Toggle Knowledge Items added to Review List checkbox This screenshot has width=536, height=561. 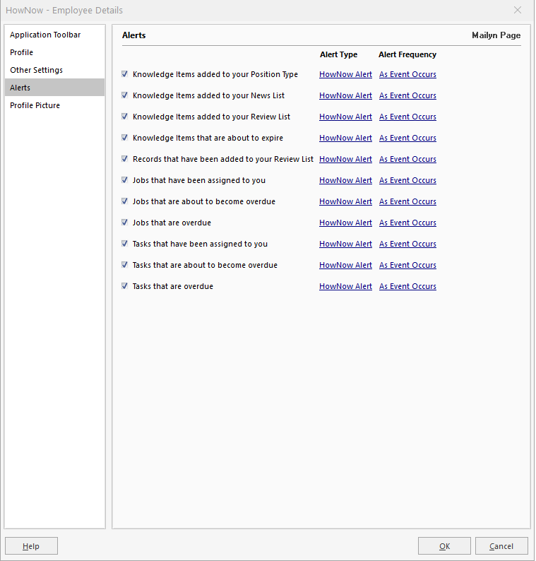[x=124, y=117]
